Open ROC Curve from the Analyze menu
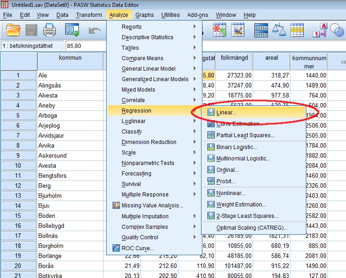 coord(138,248)
